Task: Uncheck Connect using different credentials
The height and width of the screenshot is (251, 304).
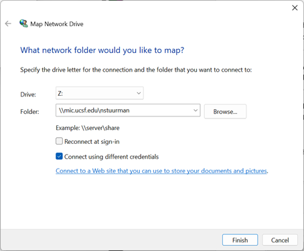Action: pyautogui.click(x=59, y=156)
